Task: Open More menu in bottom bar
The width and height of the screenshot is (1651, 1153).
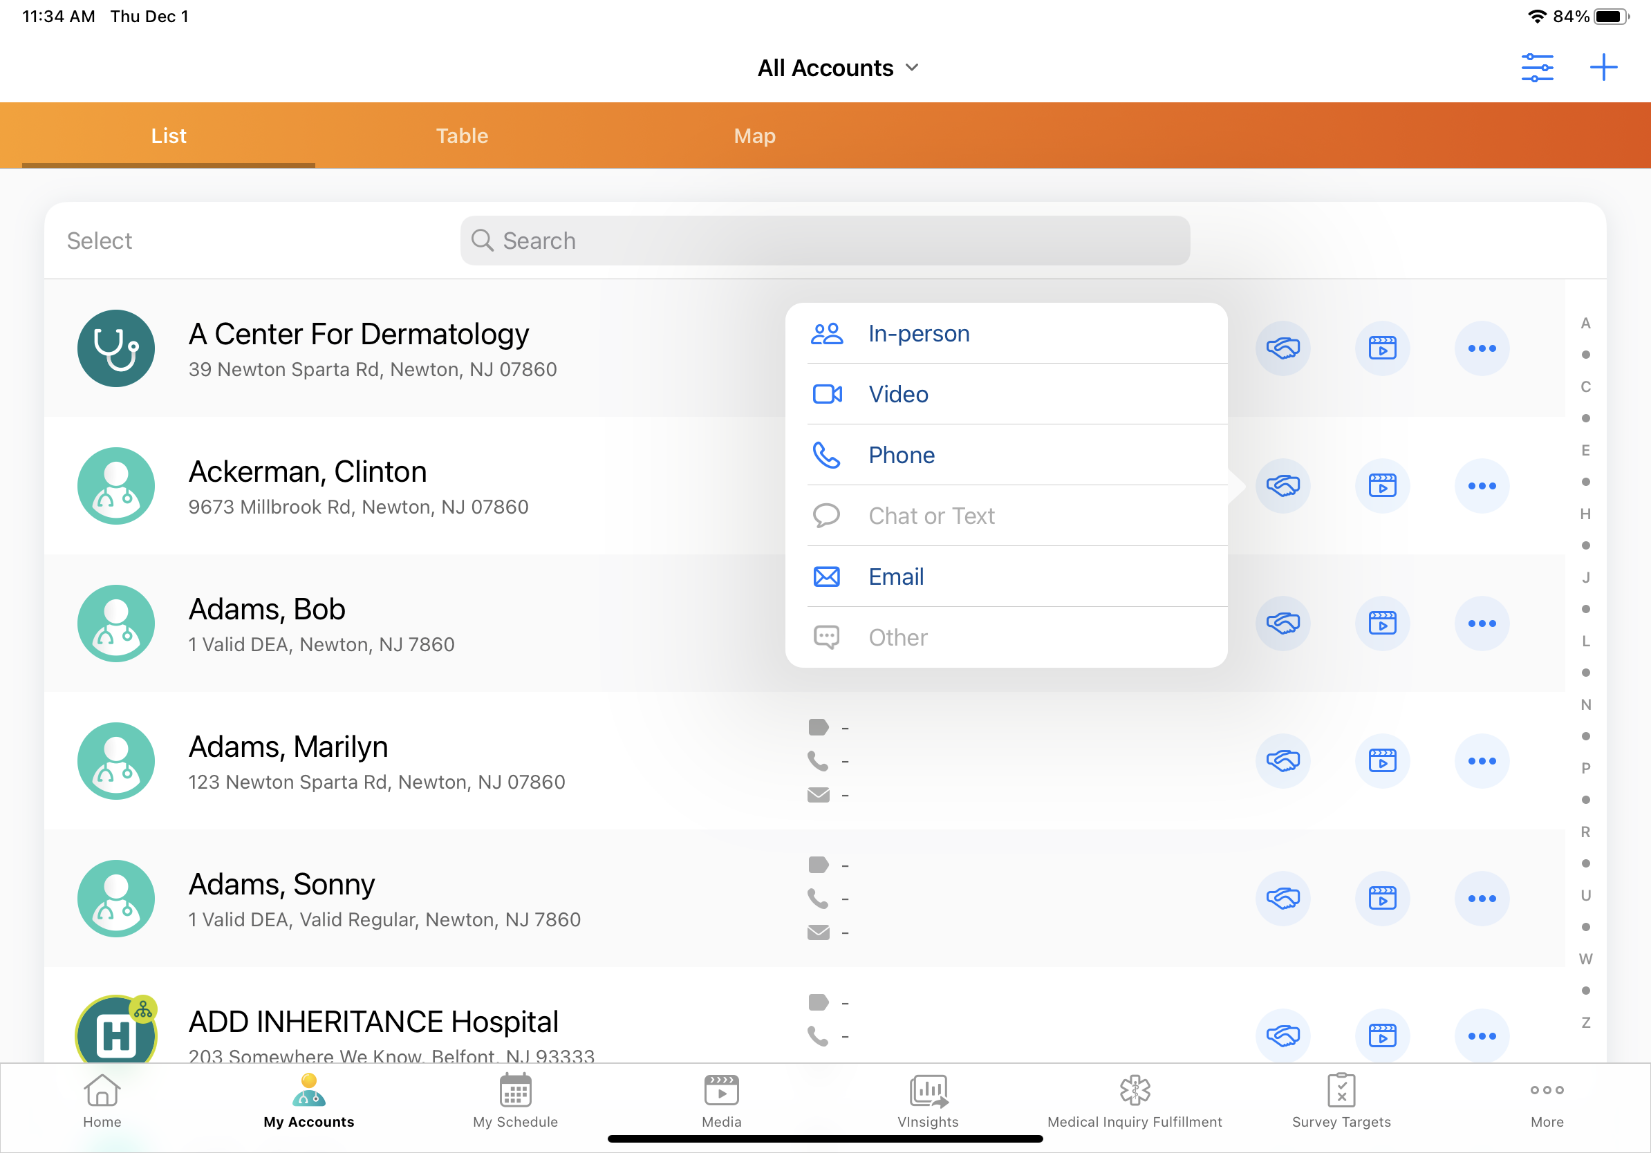Action: point(1547,1100)
